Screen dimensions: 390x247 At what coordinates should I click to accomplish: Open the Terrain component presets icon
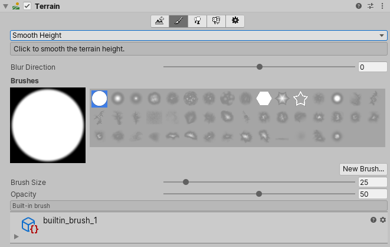pos(371,6)
